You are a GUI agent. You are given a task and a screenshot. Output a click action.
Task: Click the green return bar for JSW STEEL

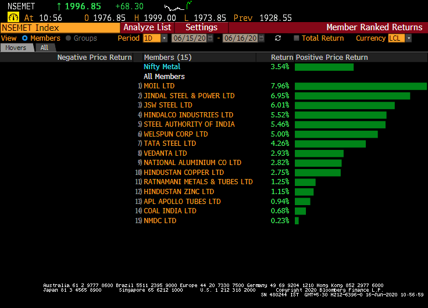pos(344,105)
